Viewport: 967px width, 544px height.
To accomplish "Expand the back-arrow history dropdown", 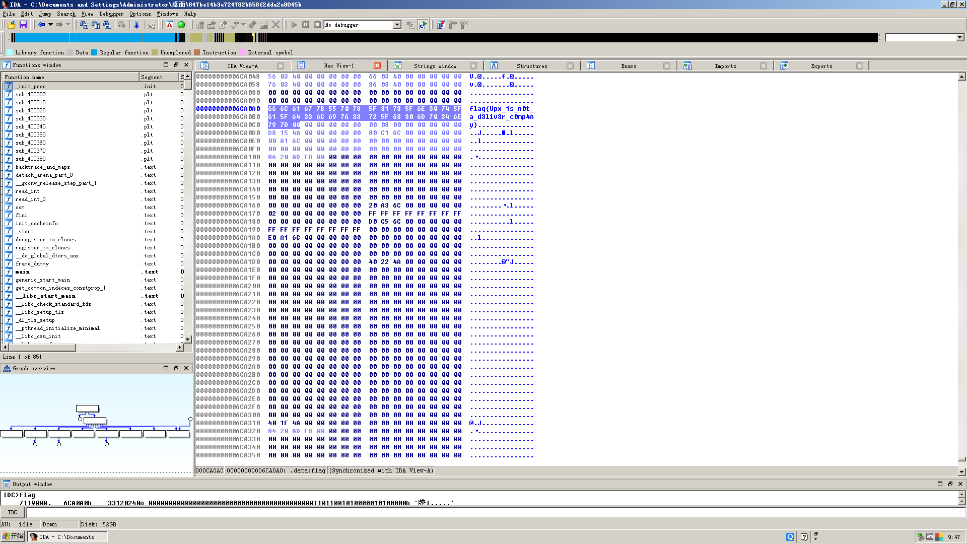I will tap(50, 25).
